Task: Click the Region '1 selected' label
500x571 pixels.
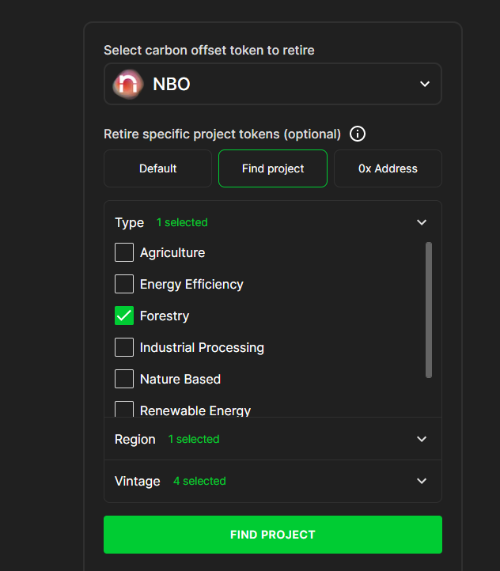Action: 194,439
